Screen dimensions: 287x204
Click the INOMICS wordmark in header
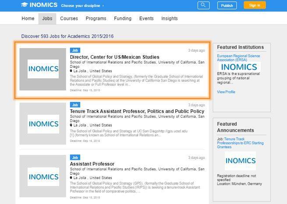pyautogui.click(x=43, y=5)
